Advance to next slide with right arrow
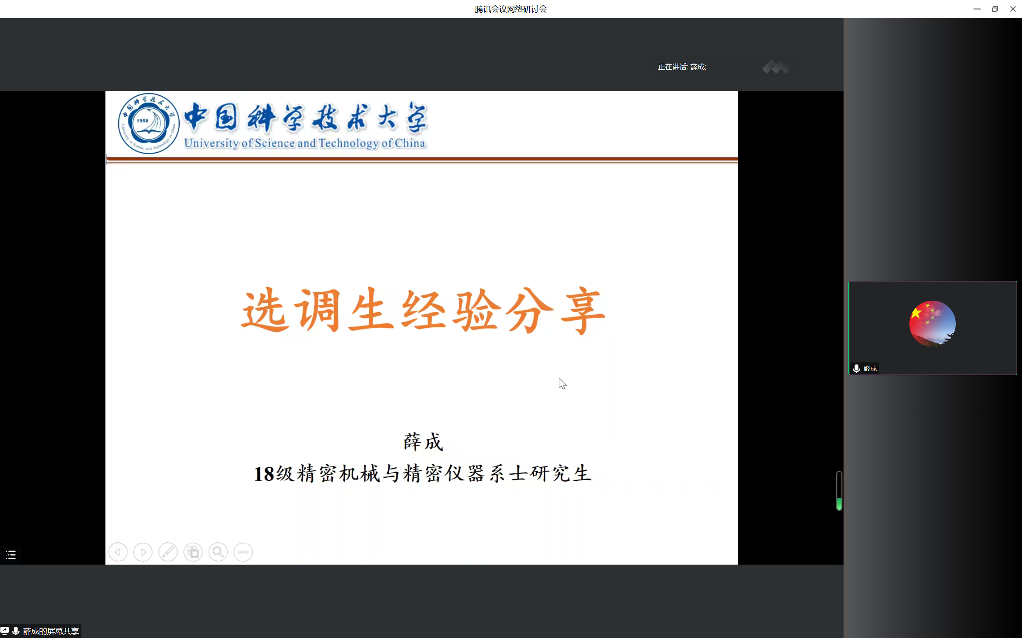This screenshot has width=1022, height=638. point(143,552)
